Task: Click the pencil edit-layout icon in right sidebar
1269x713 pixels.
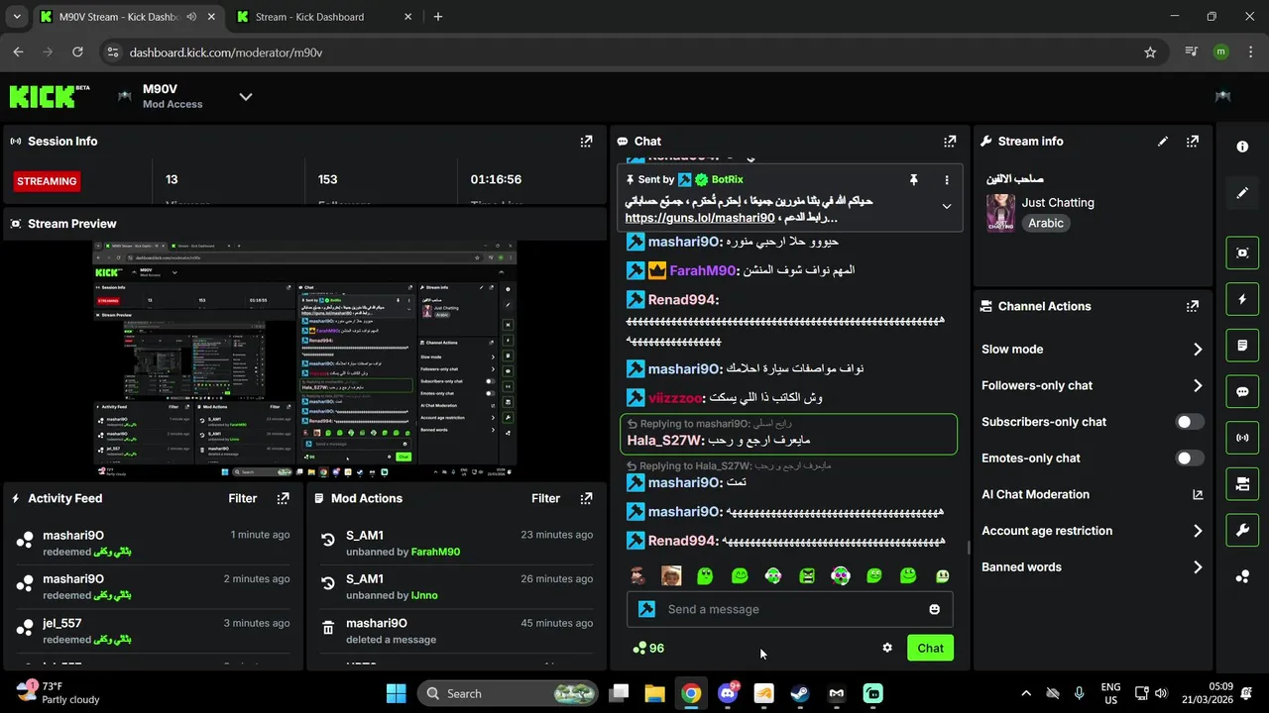Action: point(1242,192)
